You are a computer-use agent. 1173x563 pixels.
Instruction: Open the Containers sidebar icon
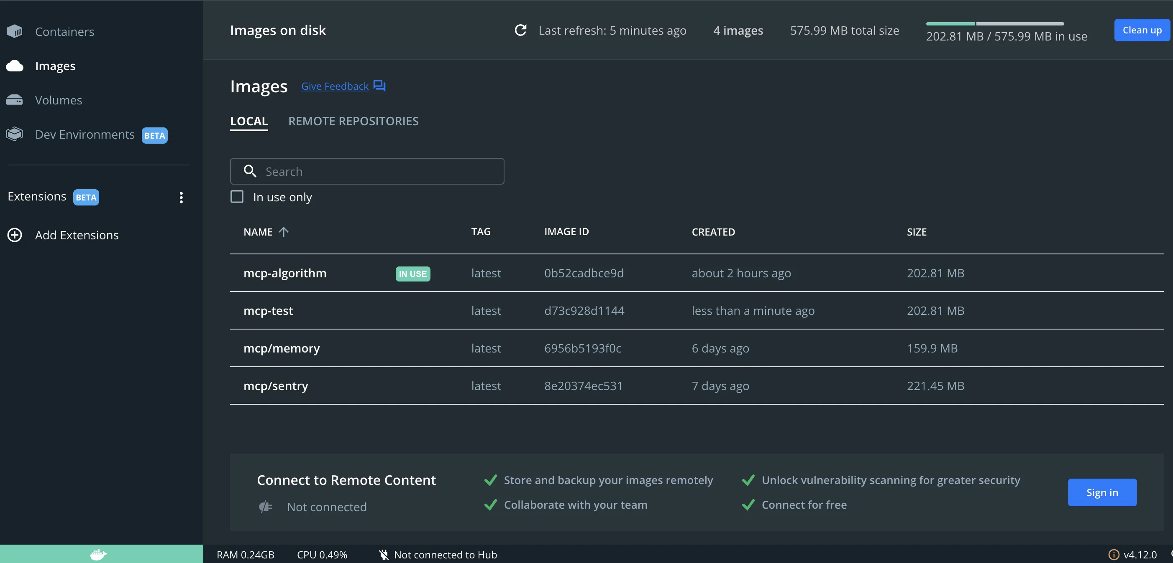click(x=15, y=31)
